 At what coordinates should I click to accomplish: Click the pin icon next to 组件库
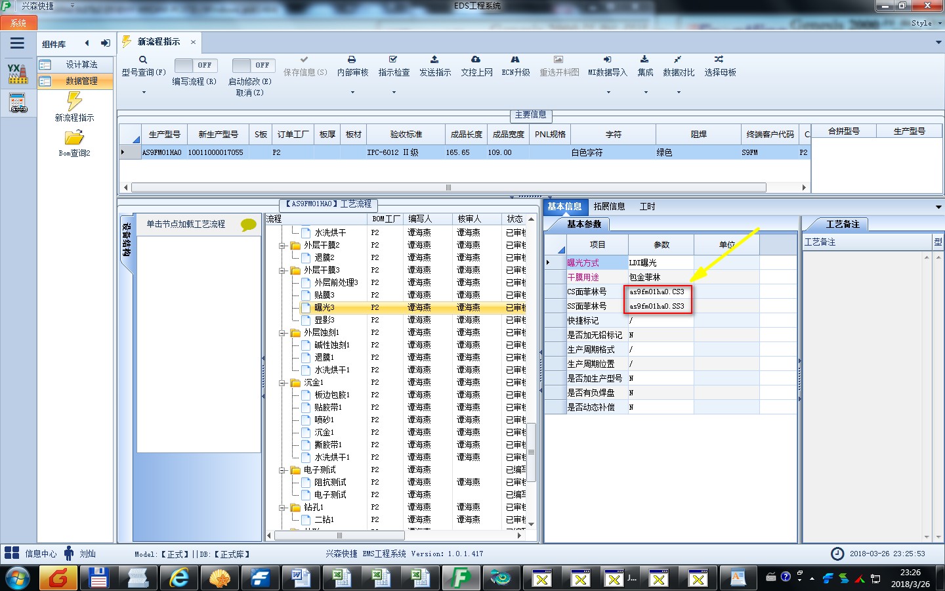(105, 43)
